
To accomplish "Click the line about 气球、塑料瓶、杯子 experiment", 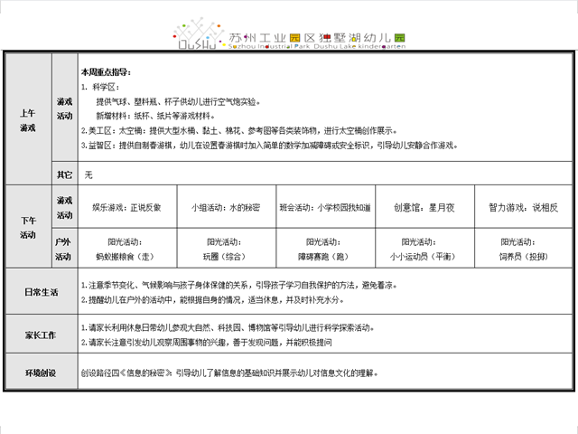I will [x=178, y=102].
